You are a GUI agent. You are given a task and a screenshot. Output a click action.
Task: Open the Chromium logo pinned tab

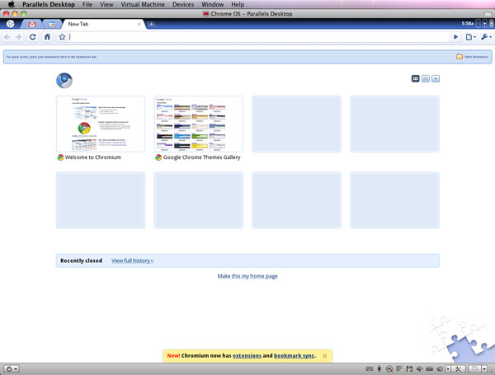point(10,24)
